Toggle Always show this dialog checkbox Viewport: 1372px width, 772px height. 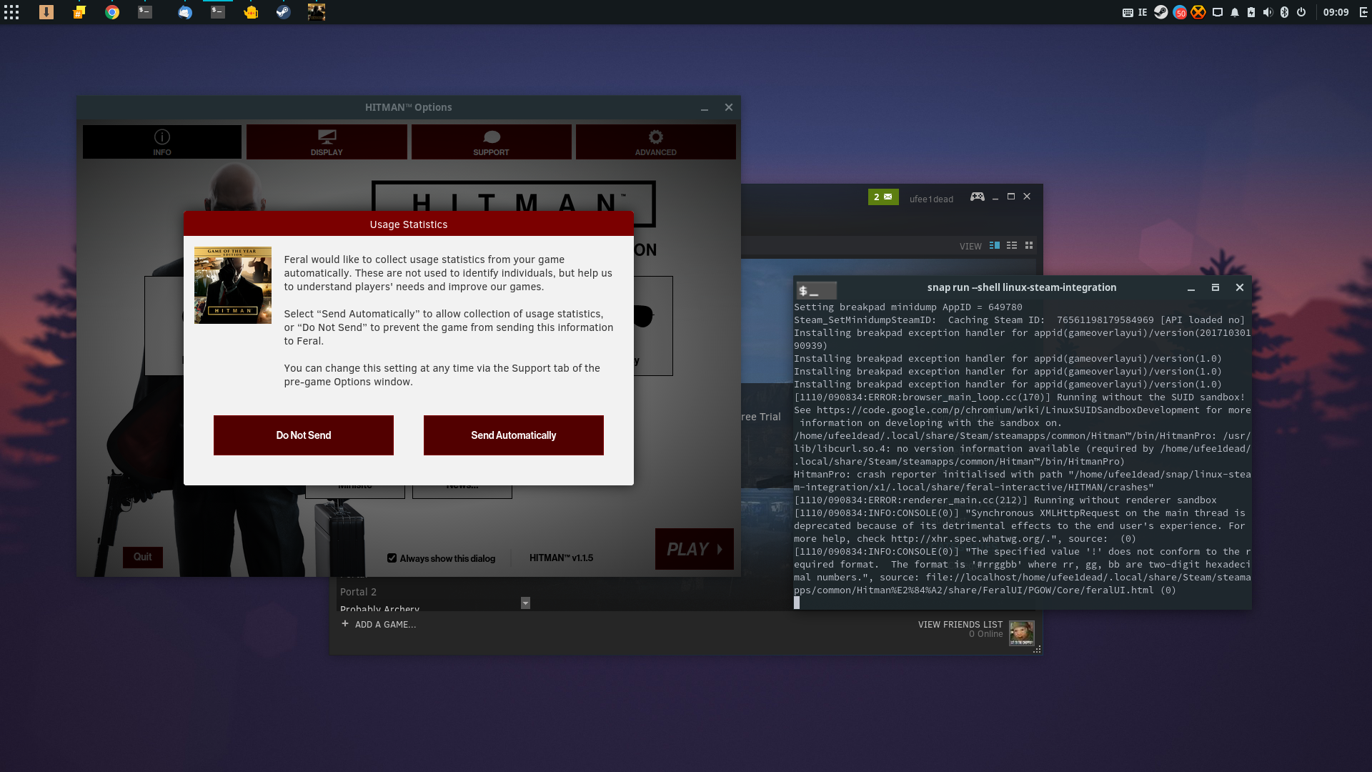pos(392,558)
